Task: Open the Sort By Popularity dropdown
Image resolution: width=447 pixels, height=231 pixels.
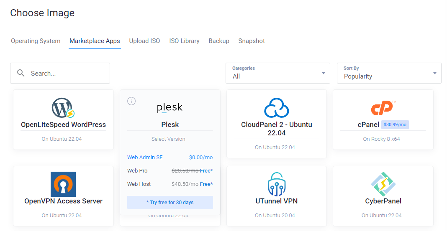Action: (389, 73)
